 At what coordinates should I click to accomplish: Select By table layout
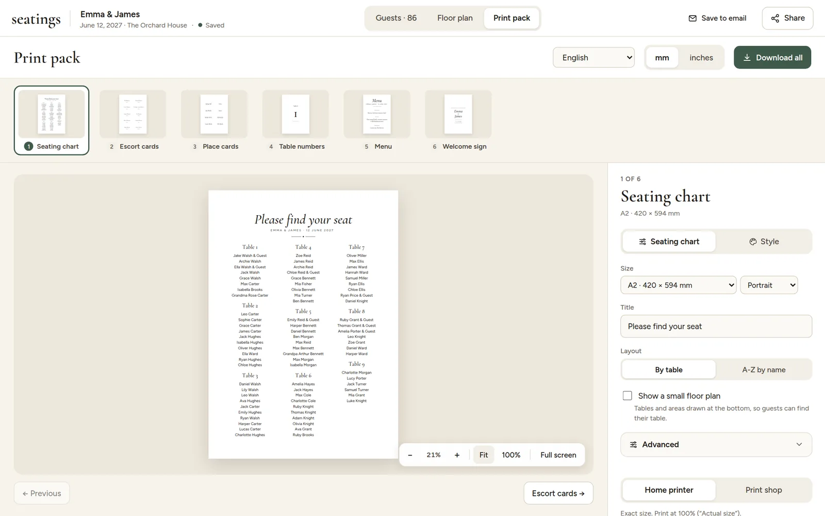[x=669, y=369]
